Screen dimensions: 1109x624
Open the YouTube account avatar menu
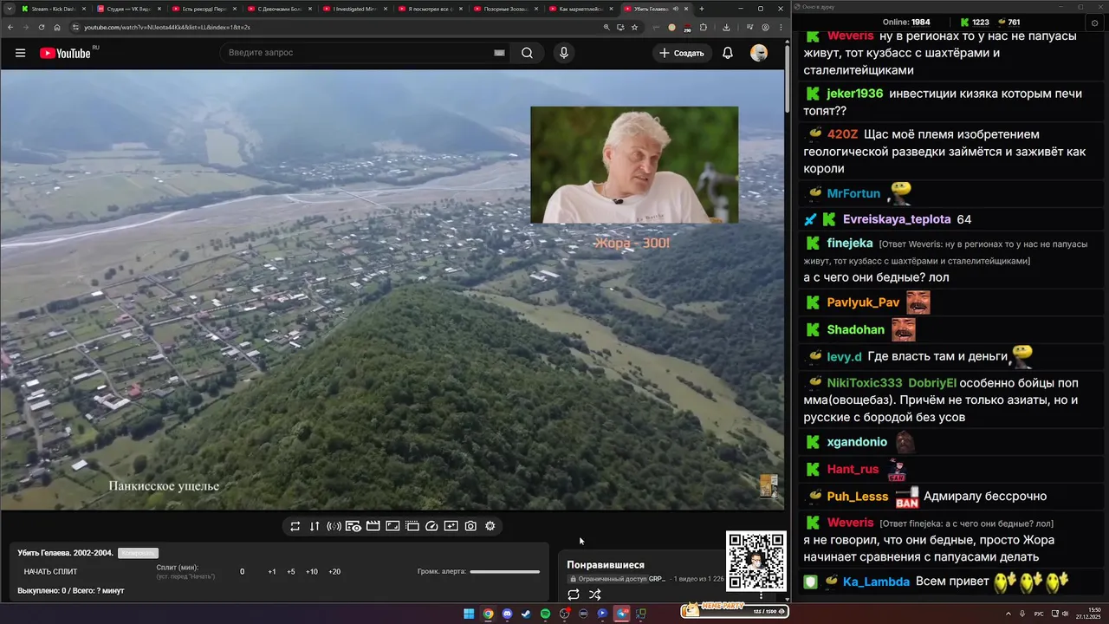[x=759, y=53]
